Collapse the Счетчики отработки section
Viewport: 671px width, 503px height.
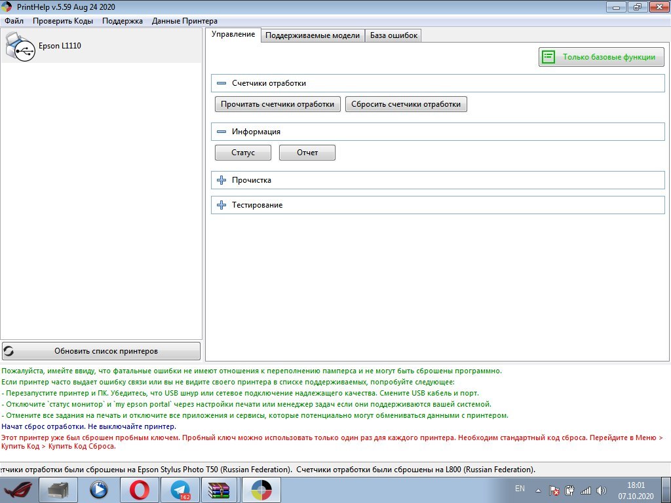point(221,83)
